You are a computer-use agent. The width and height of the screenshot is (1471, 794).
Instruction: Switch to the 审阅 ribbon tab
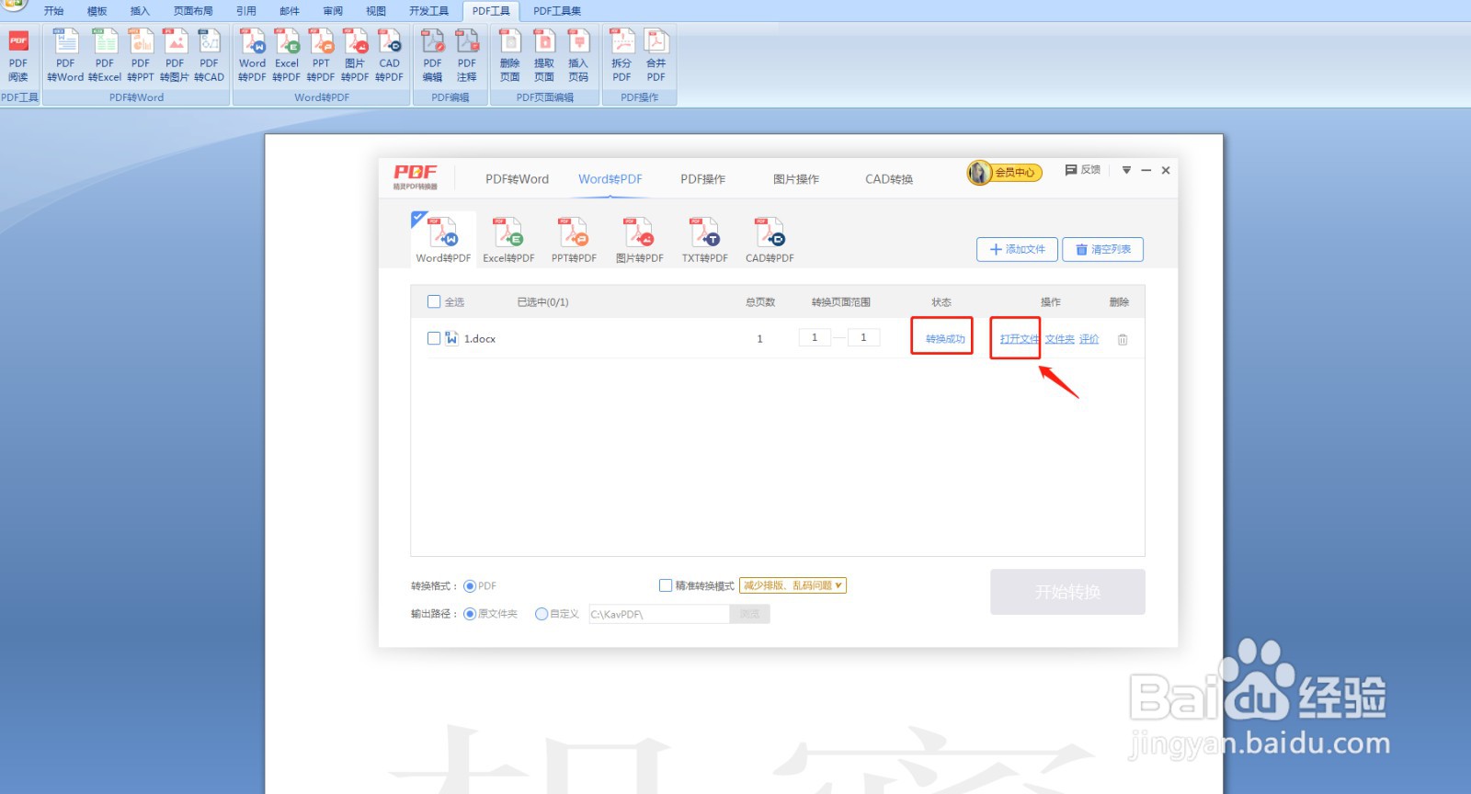pos(333,11)
